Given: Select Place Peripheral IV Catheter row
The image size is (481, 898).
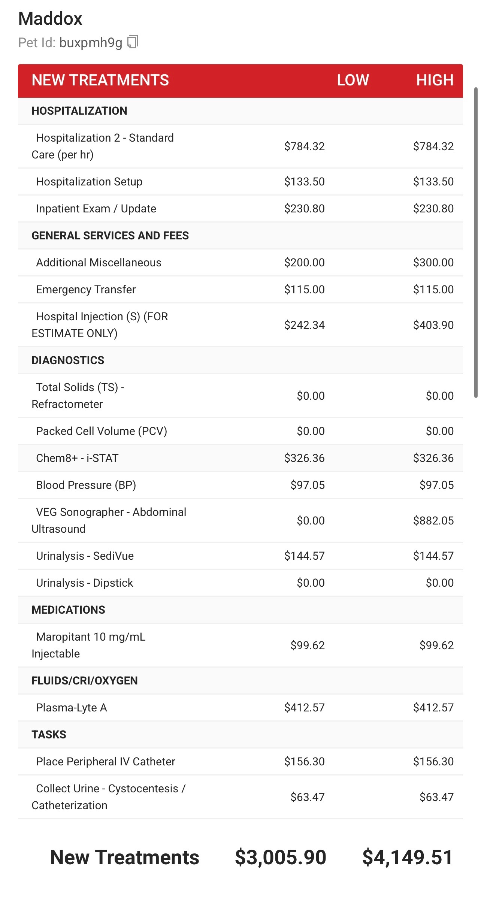Looking at the screenshot, I should [106, 762].
